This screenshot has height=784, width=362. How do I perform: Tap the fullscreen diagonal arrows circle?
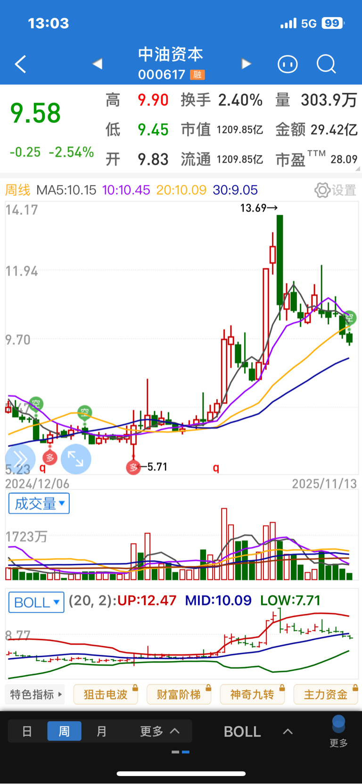pyautogui.click(x=76, y=459)
